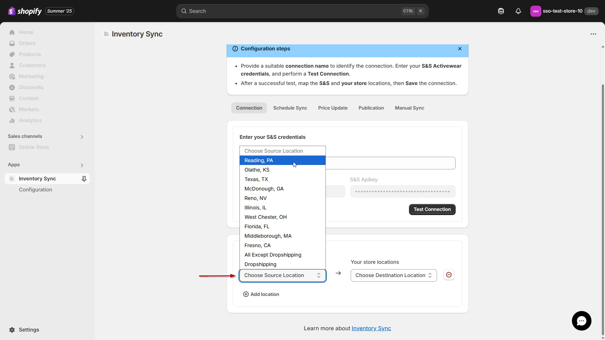This screenshot has width=605, height=340.
Task: Switch to the Price Update tab
Action: tap(333, 108)
